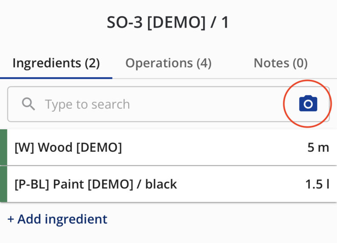Go to the Notes (0) tab

(x=280, y=63)
